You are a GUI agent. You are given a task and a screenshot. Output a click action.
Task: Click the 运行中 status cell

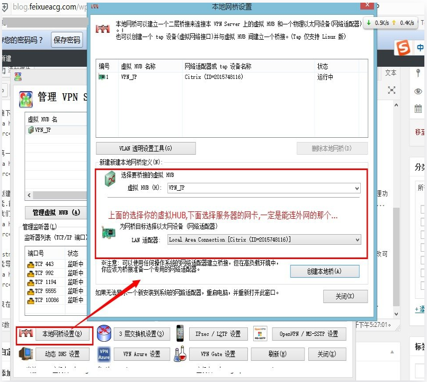(325, 77)
